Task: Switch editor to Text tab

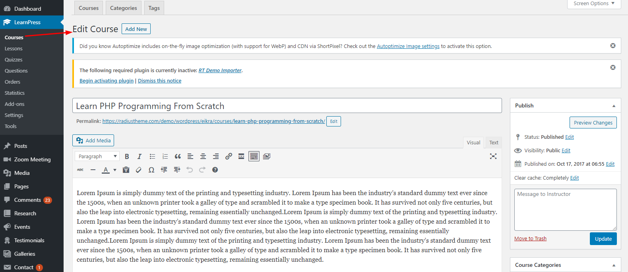Action: click(494, 142)
